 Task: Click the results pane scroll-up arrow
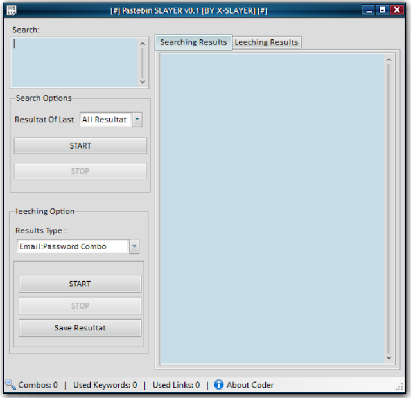[389, 60]
